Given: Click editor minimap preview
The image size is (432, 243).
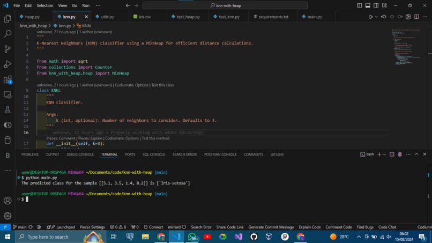Looking at the screenshot, I should click(406, 47).
